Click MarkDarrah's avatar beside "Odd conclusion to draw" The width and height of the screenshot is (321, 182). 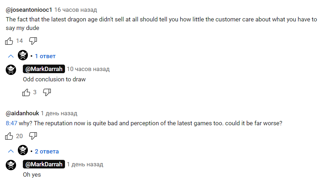(11, 69)
